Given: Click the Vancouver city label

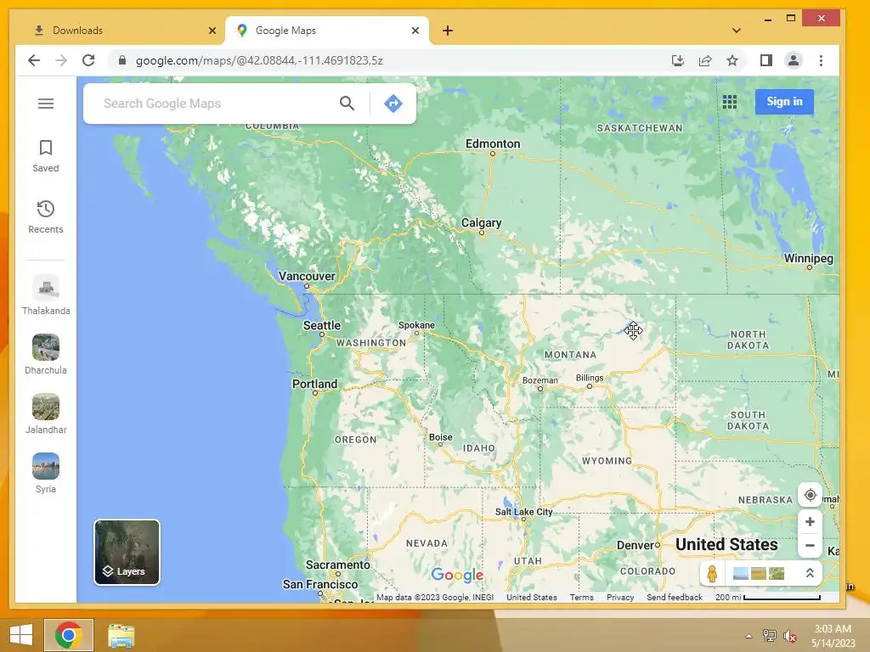Looking at the screenshot, I should click(x=307, y=276).
